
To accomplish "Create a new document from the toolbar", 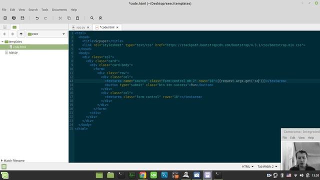I will tap(5, 18).
